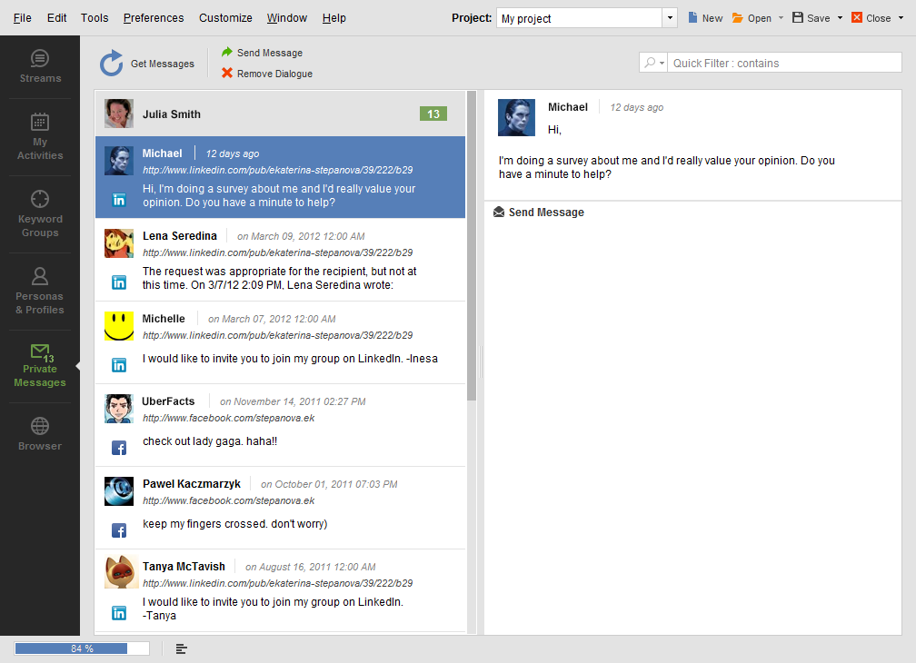Click the red Remove Dialogue X icon
Screen dimensions: 916x663
coord(226,73)
